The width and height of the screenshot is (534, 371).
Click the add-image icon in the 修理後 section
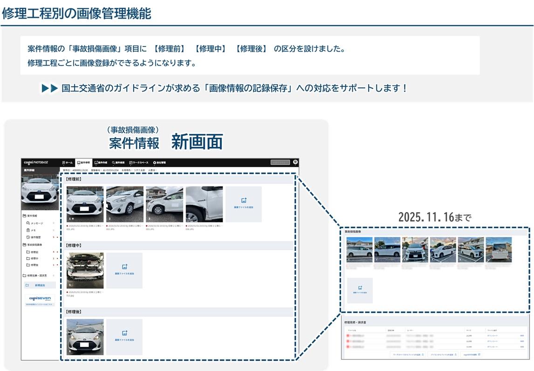pos(124,333)
